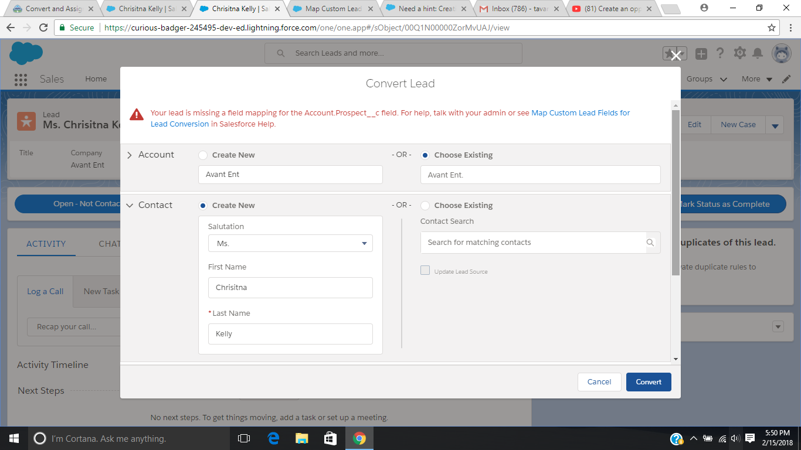801x450 pixels.
Task: Open the Windows Store taskbar icon
Action: pos(331,438)
